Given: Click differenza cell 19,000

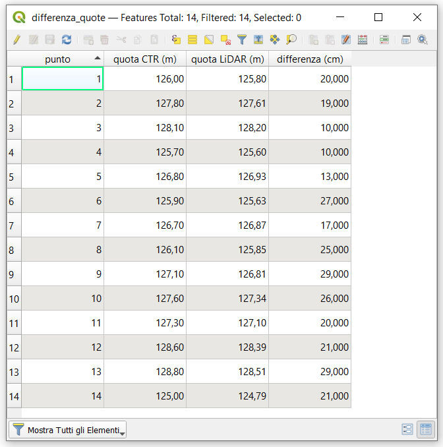Looking at the screenshot, I should click(x=310, y=104).
